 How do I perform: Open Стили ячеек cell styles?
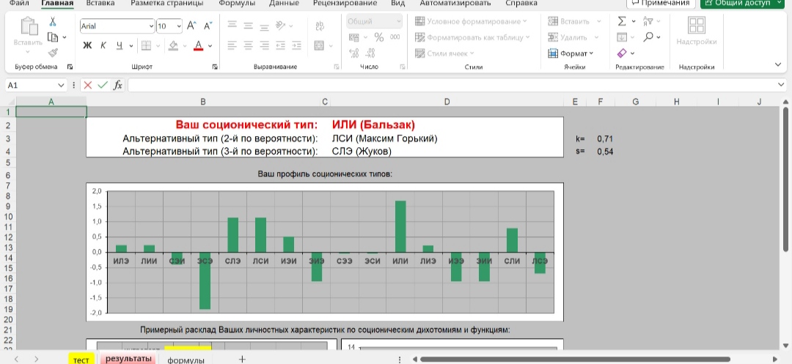coord(444,53)
